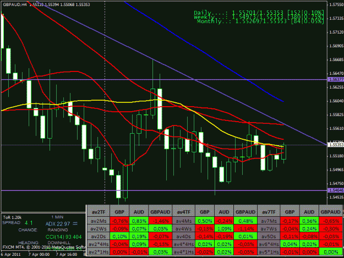Image resolution: width=344 pixels, height=258 pixels.
Task: Click the 0,10% cell in av2Ds row
Action: click(x=119, y=237)
